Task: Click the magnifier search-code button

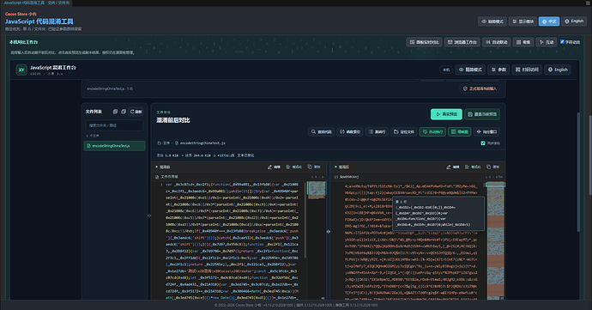Action: [321, 131]
